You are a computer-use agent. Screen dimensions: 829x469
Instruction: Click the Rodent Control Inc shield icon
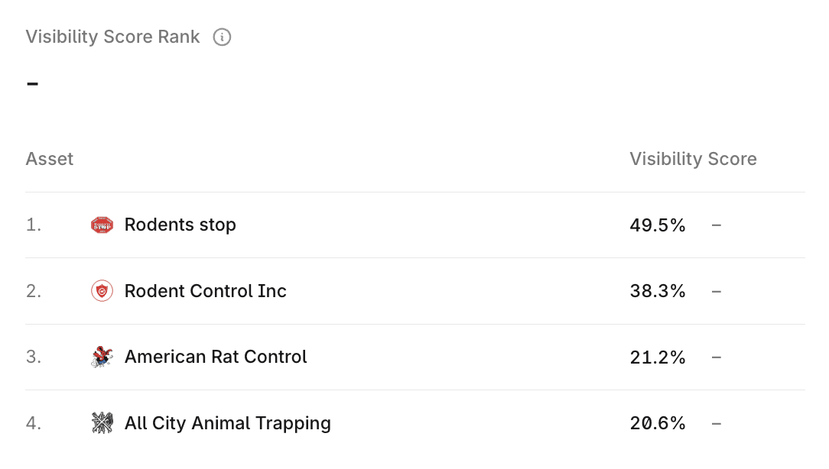coord(102,291)
